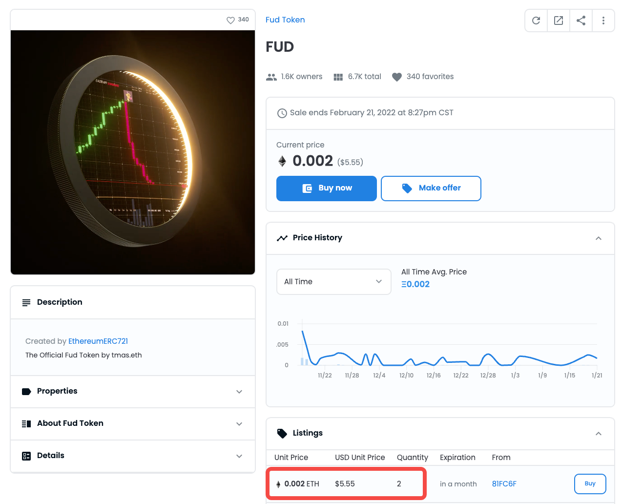Click the Ethereum icon in the 0.002 ETH listing row
Image resolution: width=622 pixels, height=504 pixels.
[278, 484]
